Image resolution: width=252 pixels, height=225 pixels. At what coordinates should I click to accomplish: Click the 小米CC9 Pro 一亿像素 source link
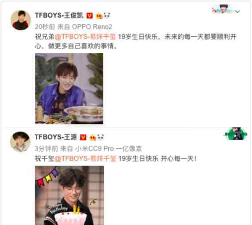point(108,149)
